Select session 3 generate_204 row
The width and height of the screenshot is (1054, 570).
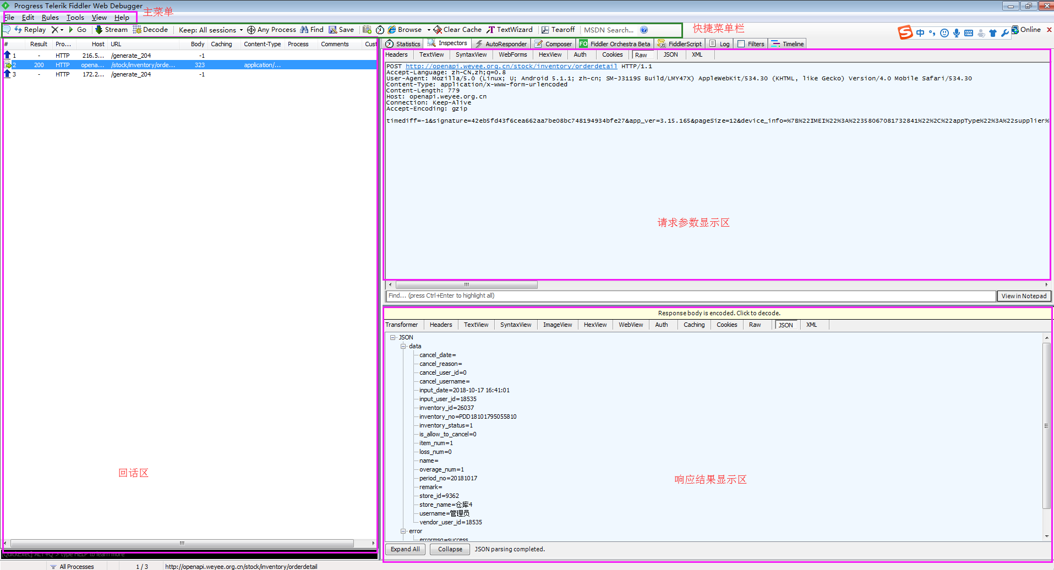190,74
